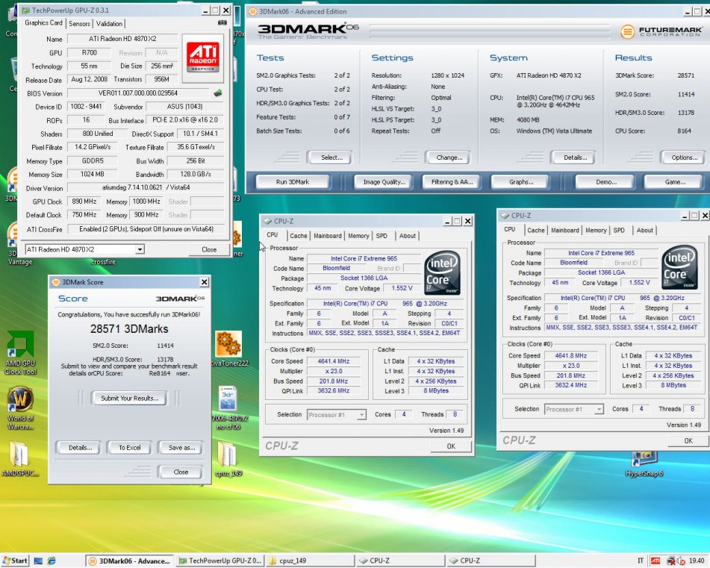Switch to Cache tab in left CPU-Z
The image size is (710, 568).
(299, 236)
